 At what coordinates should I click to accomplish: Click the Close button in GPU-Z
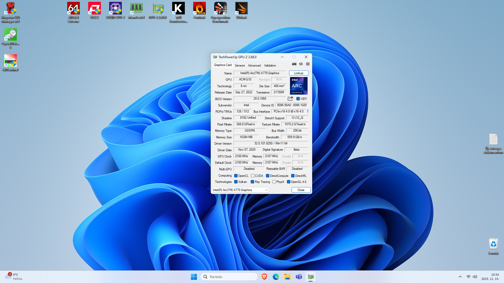coord(301,190)
